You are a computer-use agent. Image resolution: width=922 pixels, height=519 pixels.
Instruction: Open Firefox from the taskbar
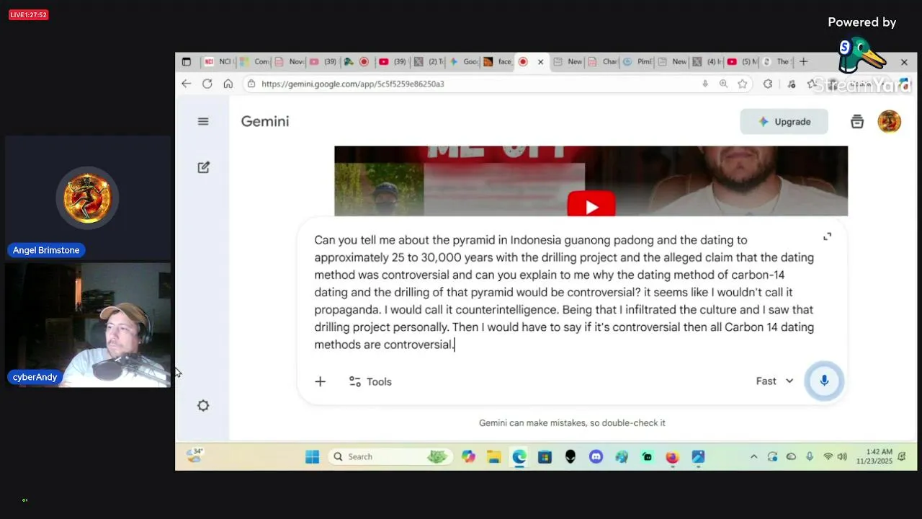(672, 456)
